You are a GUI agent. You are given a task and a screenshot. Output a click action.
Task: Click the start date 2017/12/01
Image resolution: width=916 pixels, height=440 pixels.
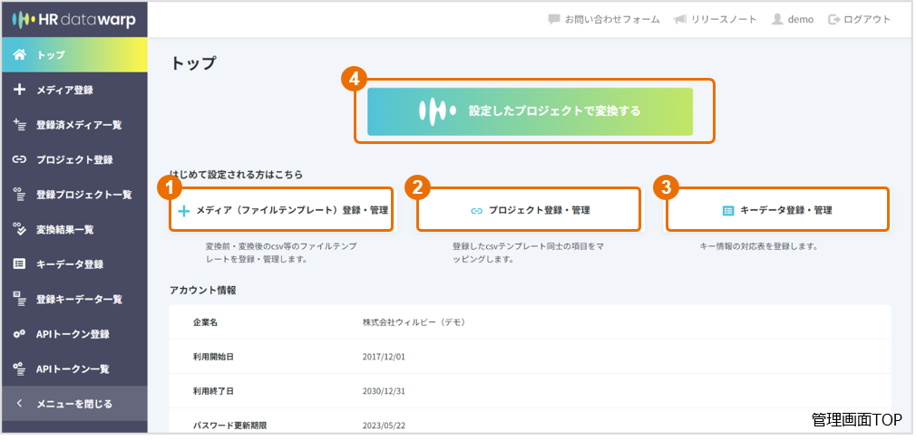[x=384, y=357]
